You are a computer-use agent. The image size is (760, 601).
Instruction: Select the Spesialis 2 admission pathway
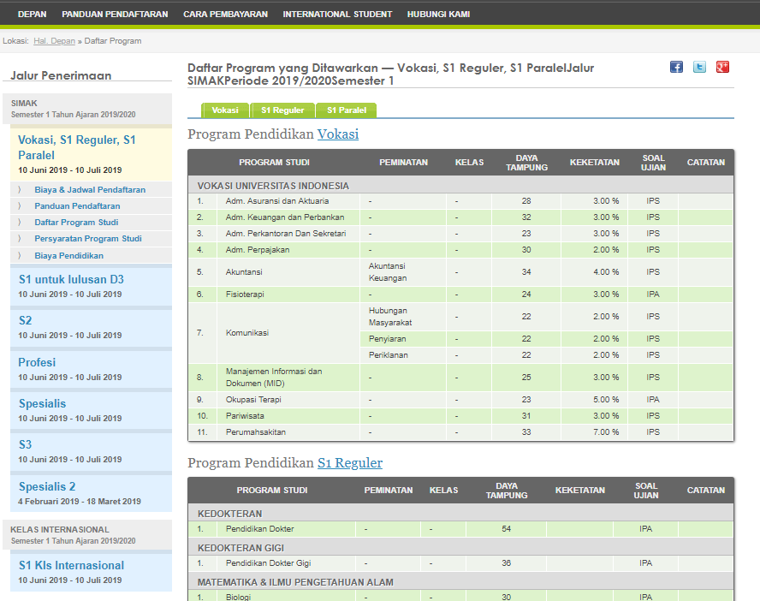coord(91,493)
